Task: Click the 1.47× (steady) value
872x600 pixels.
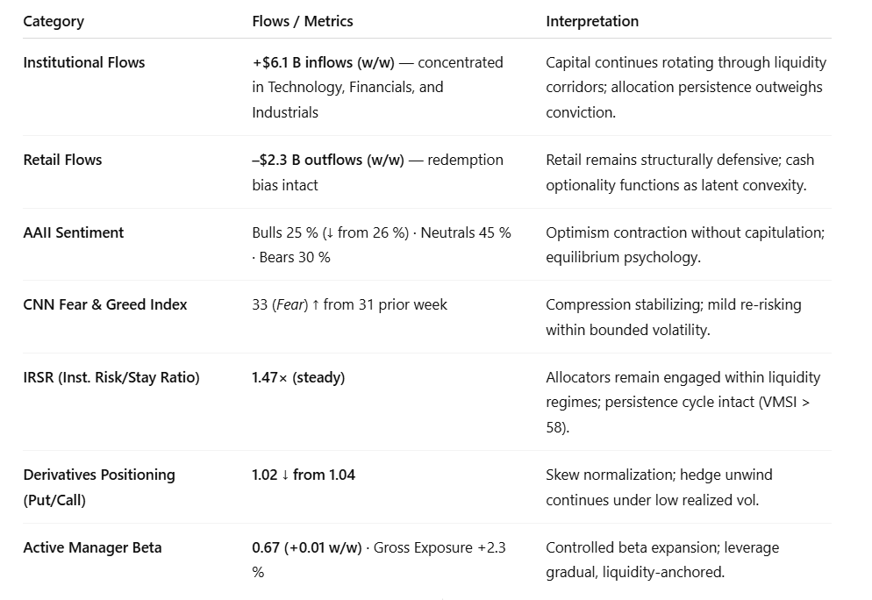Action: pyautogui.click(x=298, y=377)
